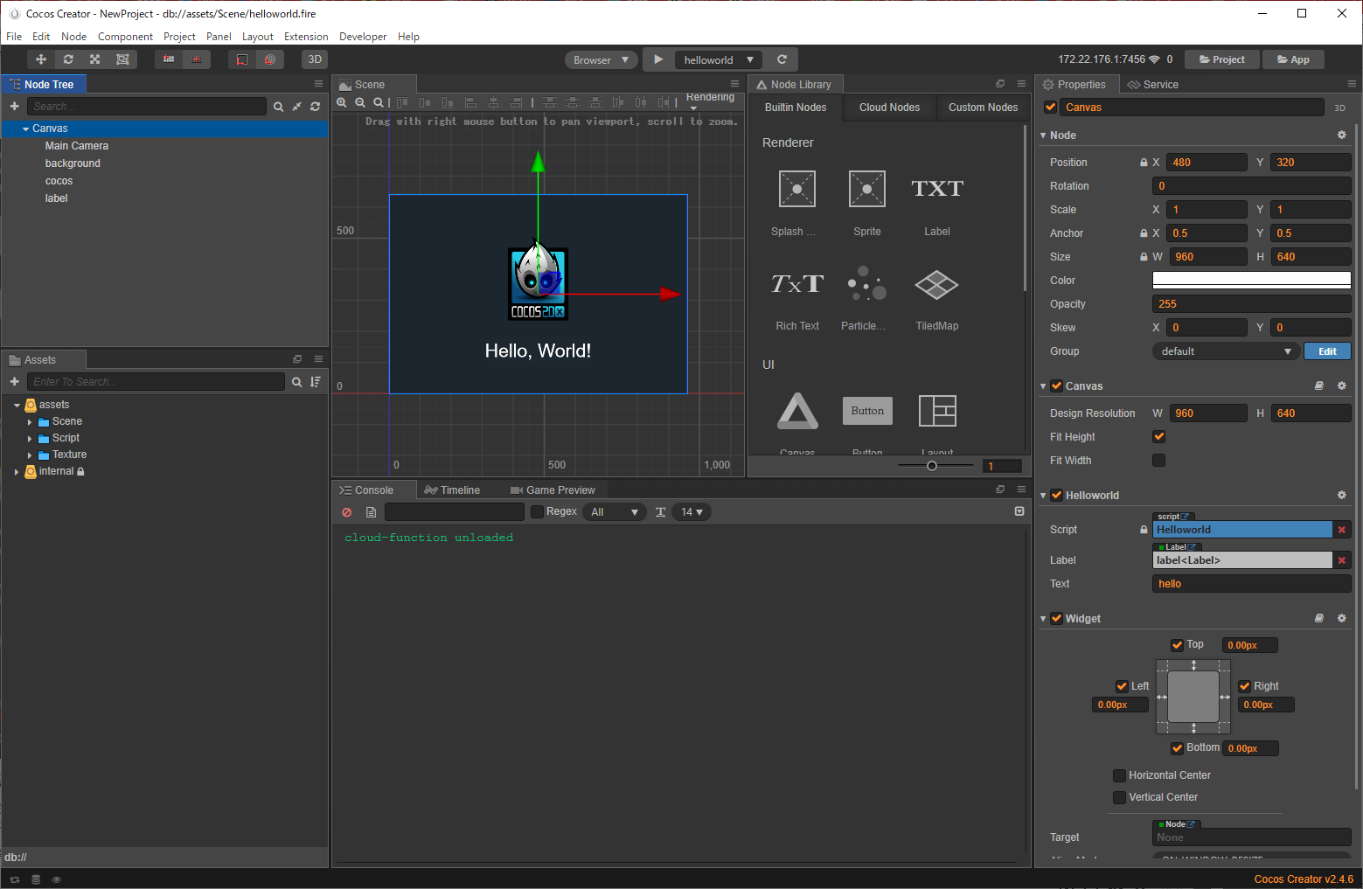Open the Component menu
The width and height of the screenshot is (1363, 889).
[x=125, y=37]
